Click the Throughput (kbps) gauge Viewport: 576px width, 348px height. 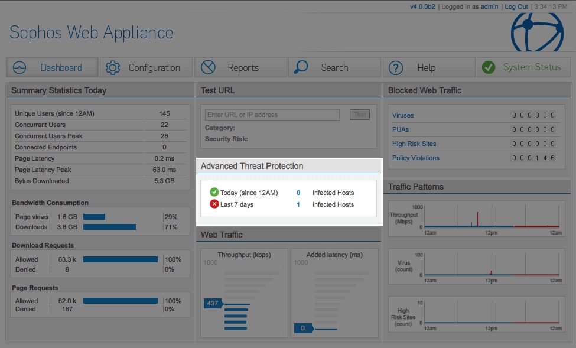(x=244, y=293)
